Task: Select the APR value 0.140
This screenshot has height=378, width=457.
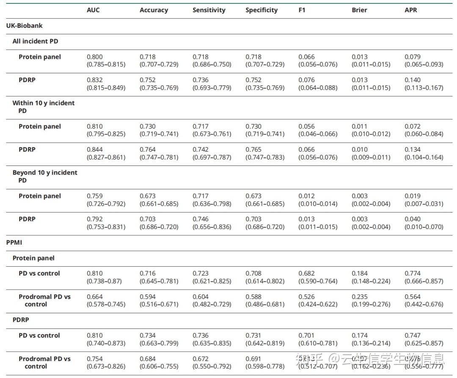Action: coord(413,80)
